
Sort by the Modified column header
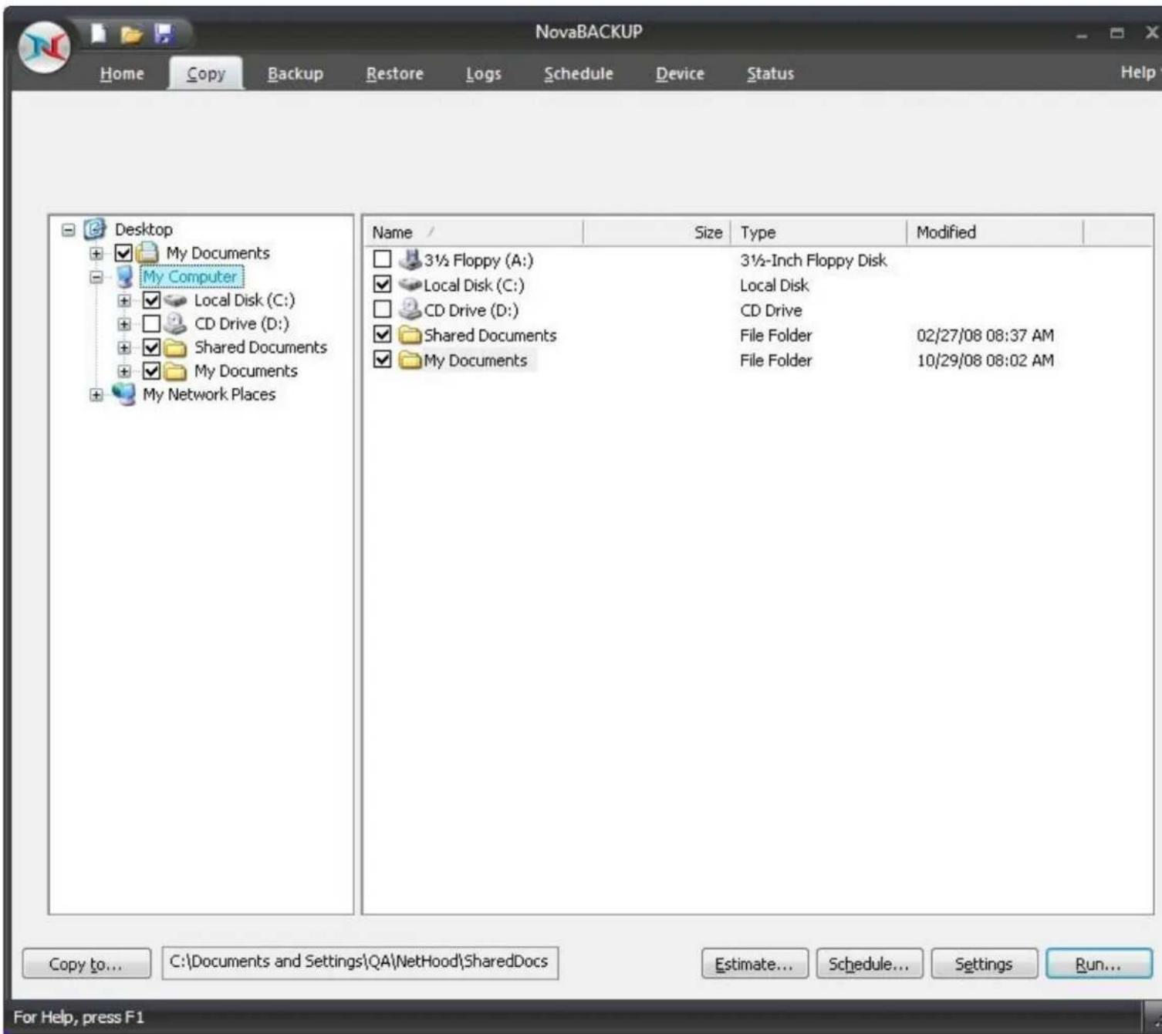[x=995, y=232]
